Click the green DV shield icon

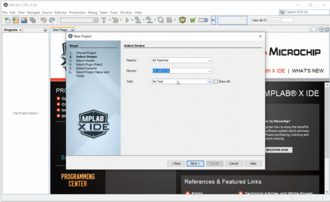pyautogui.click(x=182, y=20)
